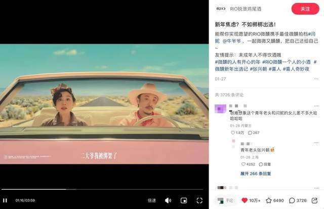Click the 评论 comment input field
Image resolution: width=324 pixels, height=209 pixels.
(x=225, y=200)
